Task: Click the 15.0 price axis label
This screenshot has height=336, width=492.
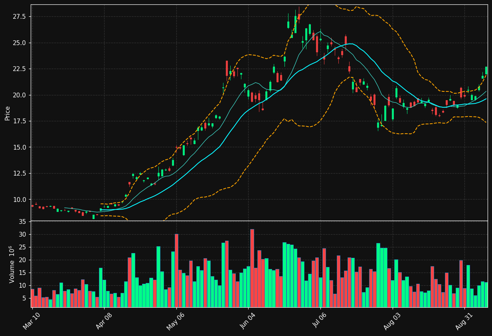Action: [20, 147]
